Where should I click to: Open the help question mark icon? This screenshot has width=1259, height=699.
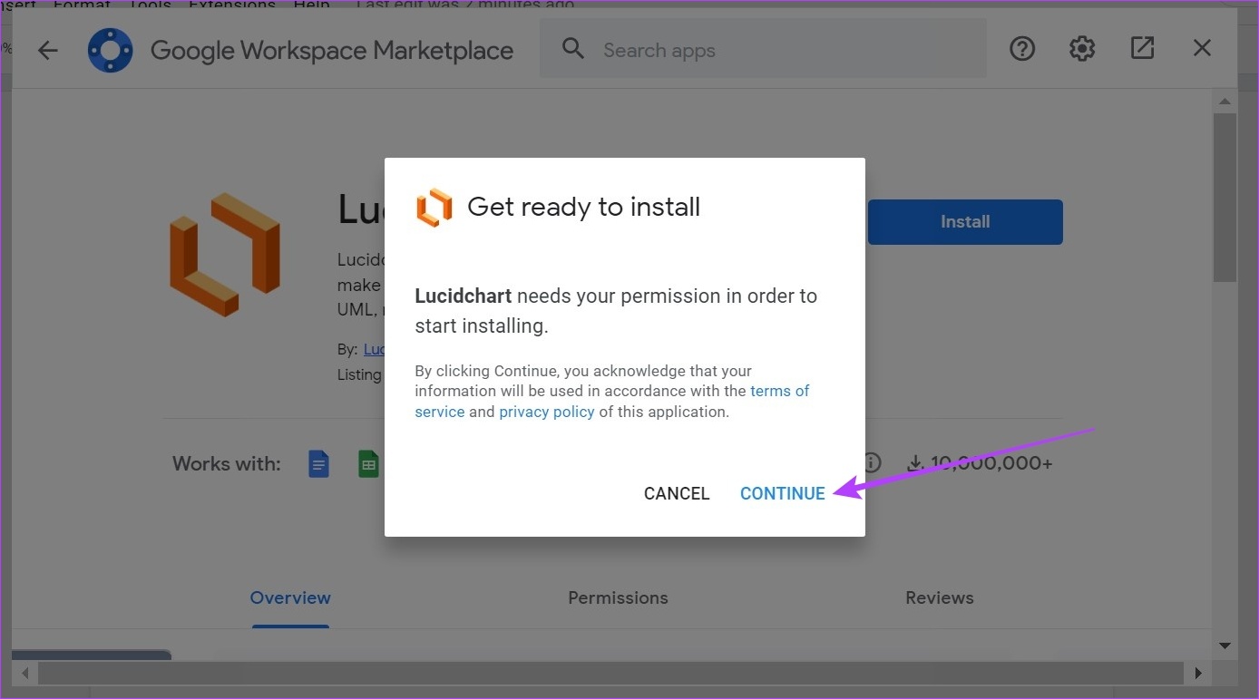tap(1022, 48)
